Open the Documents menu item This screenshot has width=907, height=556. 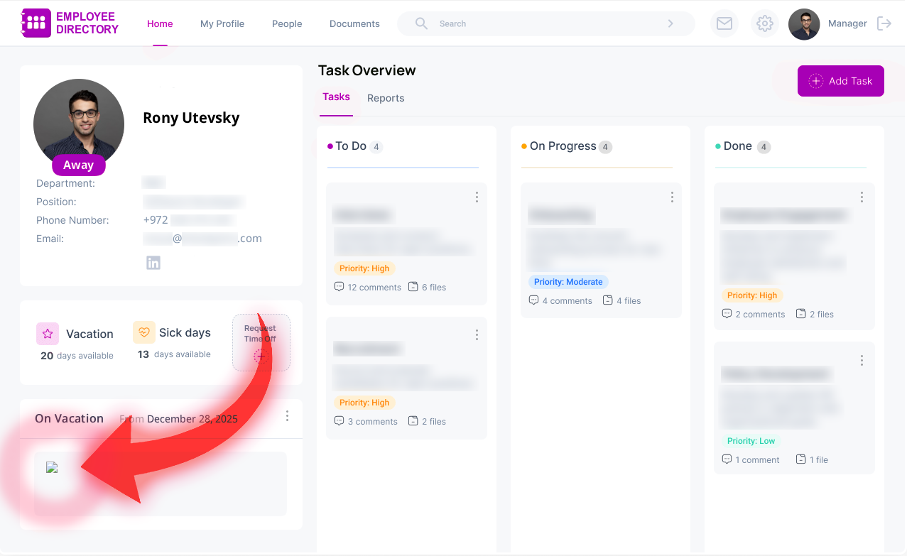[x=354, y=23]
